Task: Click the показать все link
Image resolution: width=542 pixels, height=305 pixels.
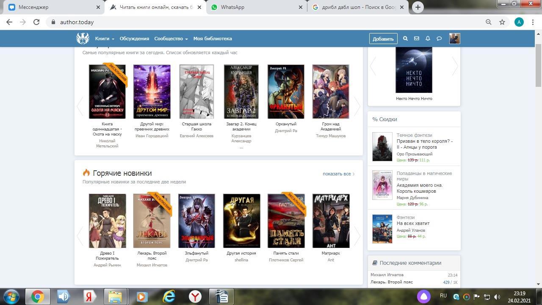Action: pos(338,174)
